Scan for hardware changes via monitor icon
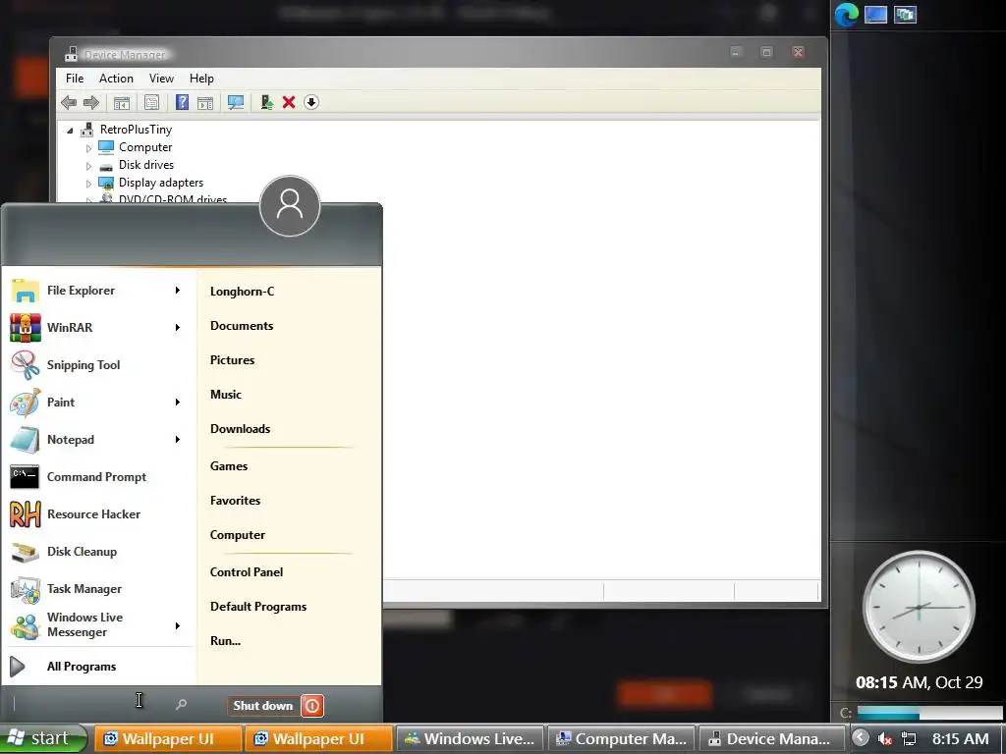Screen dimensions: 1006x754 click(x=236, y=102)
